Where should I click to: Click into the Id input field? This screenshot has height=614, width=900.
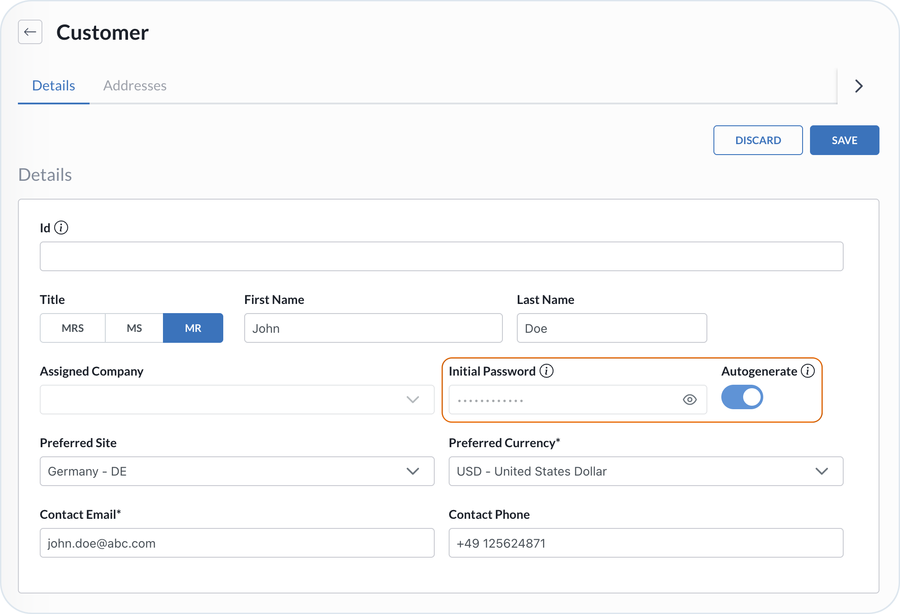click(441, 256)
